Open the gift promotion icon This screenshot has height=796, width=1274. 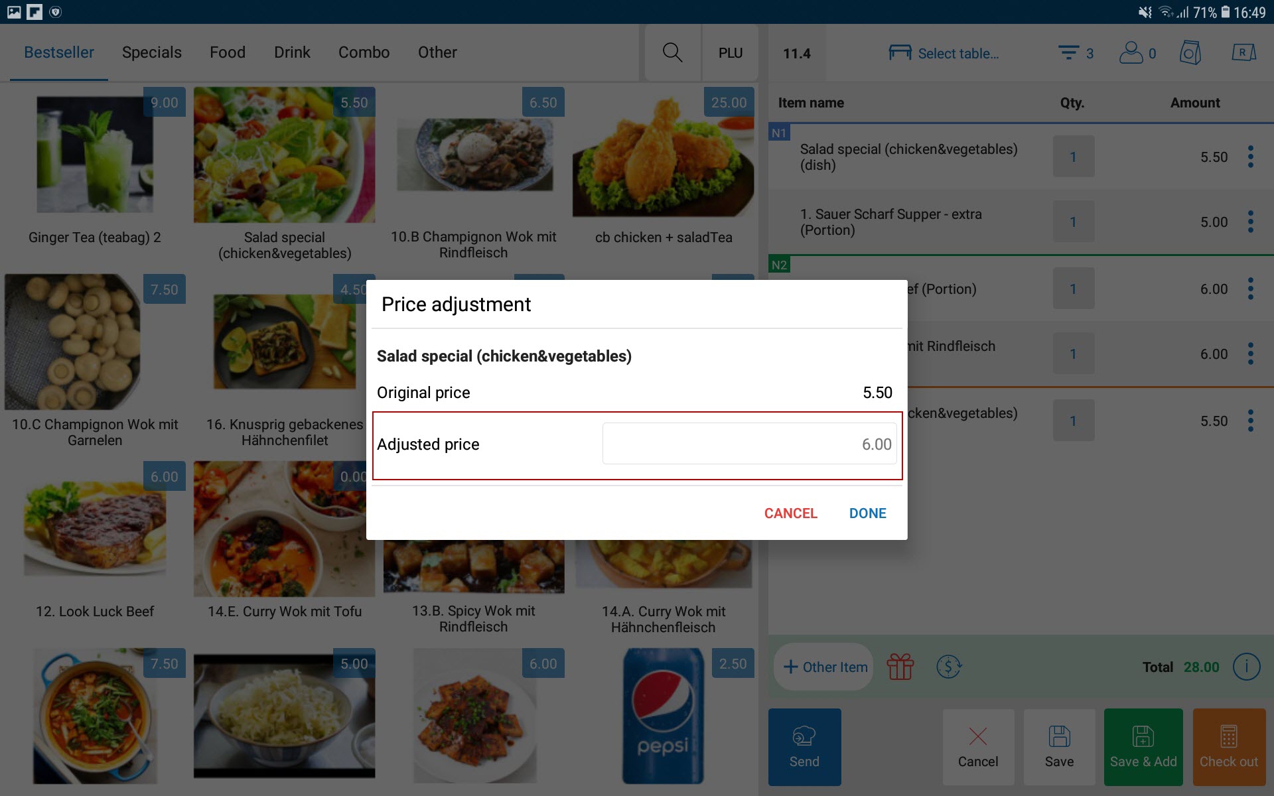pos(900,667)
